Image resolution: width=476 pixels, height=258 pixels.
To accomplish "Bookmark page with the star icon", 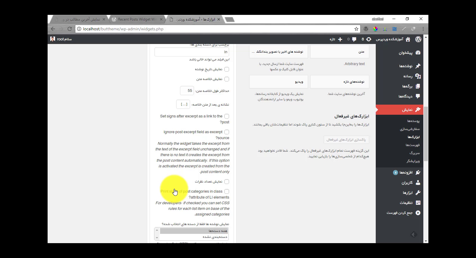I will (x=356, y=29).
